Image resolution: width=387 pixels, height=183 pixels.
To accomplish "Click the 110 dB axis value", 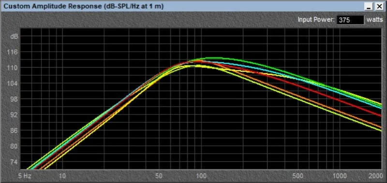I will click(13, 68).
